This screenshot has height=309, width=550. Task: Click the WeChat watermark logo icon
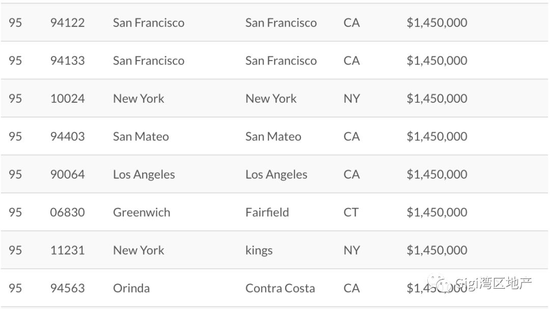(x=439, y=284)
